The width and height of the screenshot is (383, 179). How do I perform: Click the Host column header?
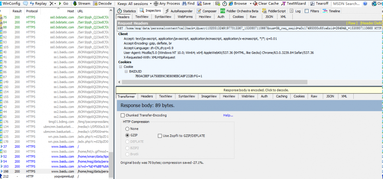[58, 11]
